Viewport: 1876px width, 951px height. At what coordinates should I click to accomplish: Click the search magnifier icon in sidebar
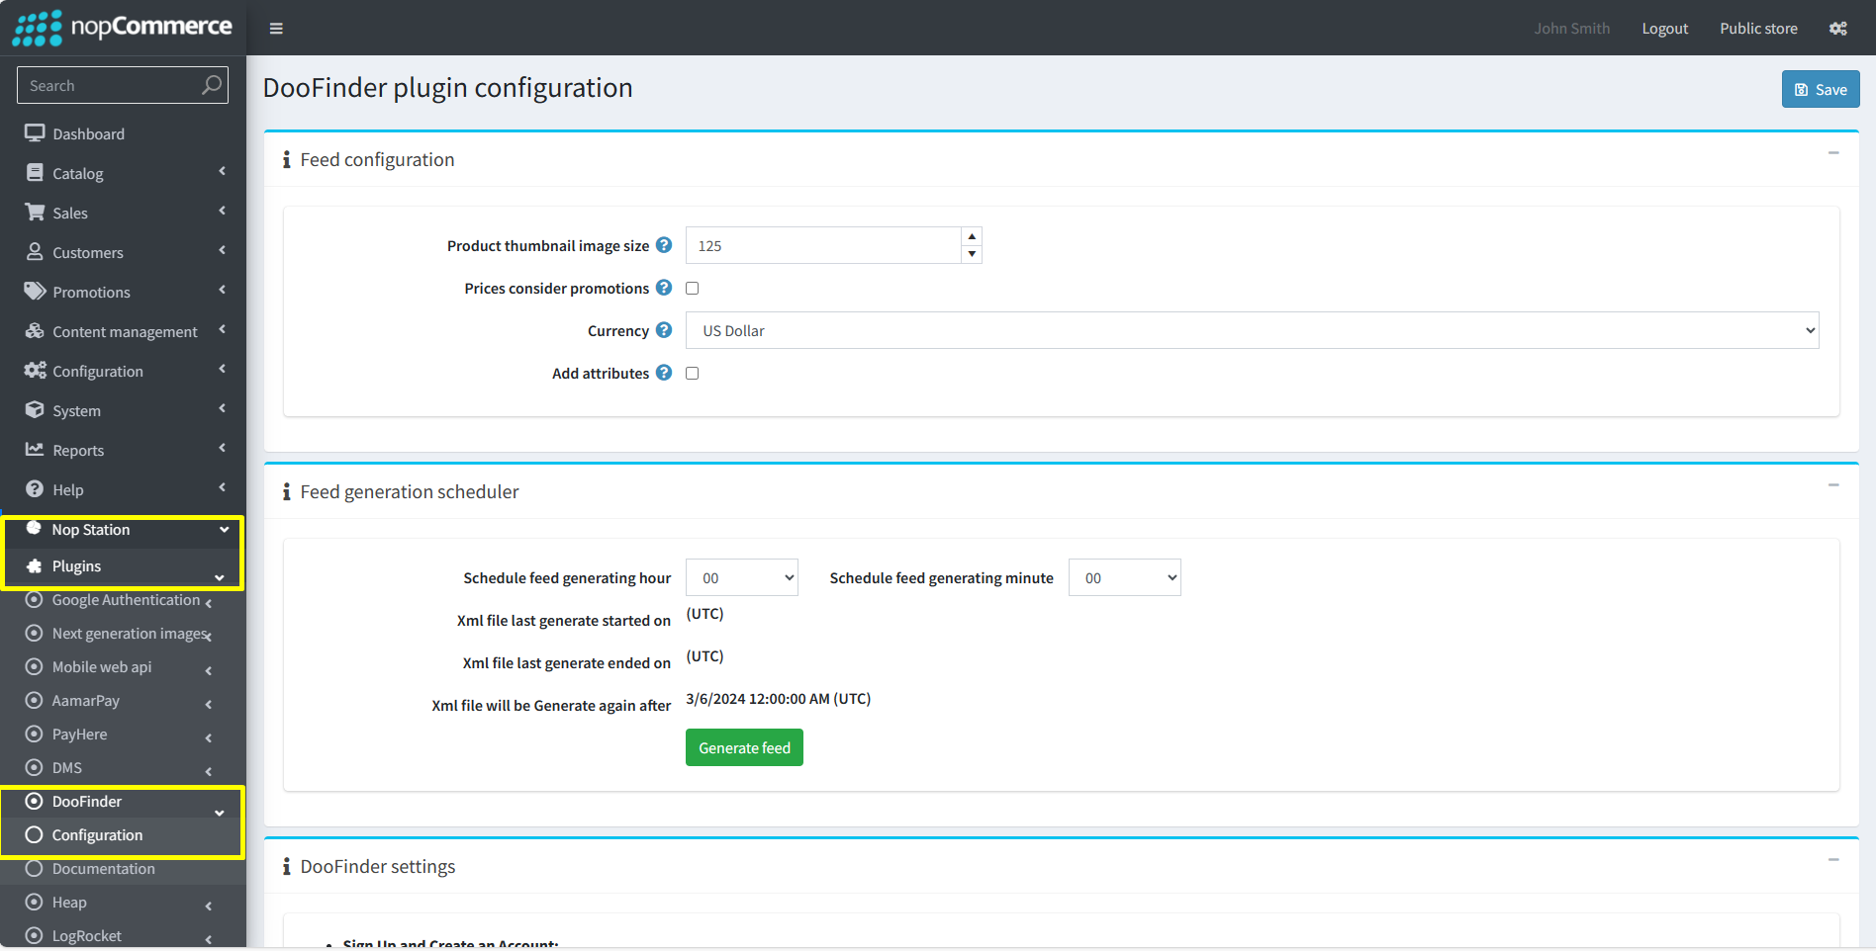tap(211, 85)
